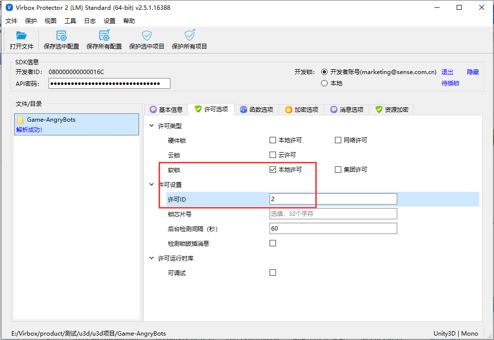The image size is (494, 340).
Task: Enable 云许可 checkbox
Action: 273,155
